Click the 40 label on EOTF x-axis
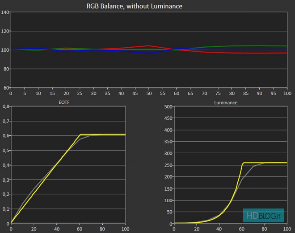 [x=56, y=229]
